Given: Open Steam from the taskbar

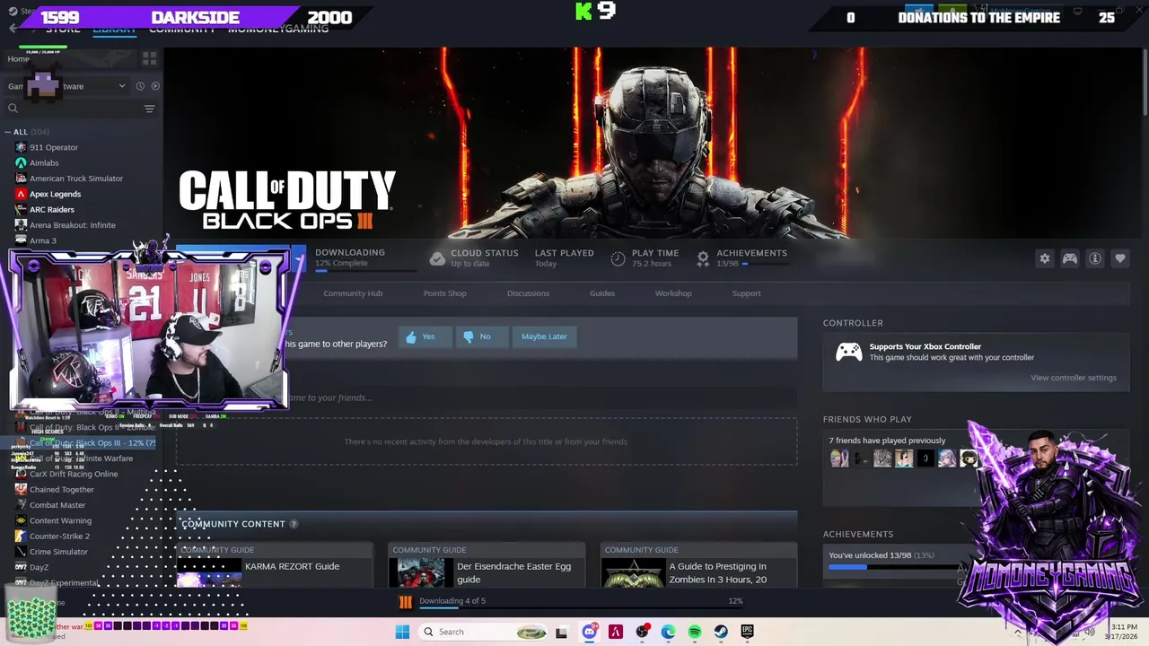Looking at the screenshot, I should tap(721, 632).
